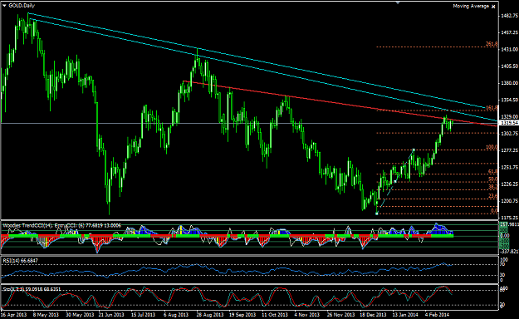Click the 18 Dec 2013 date label

373,314
